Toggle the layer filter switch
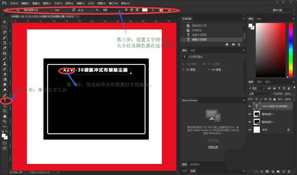297x175 pixels. pyautogui.click(x=294, y=88)
